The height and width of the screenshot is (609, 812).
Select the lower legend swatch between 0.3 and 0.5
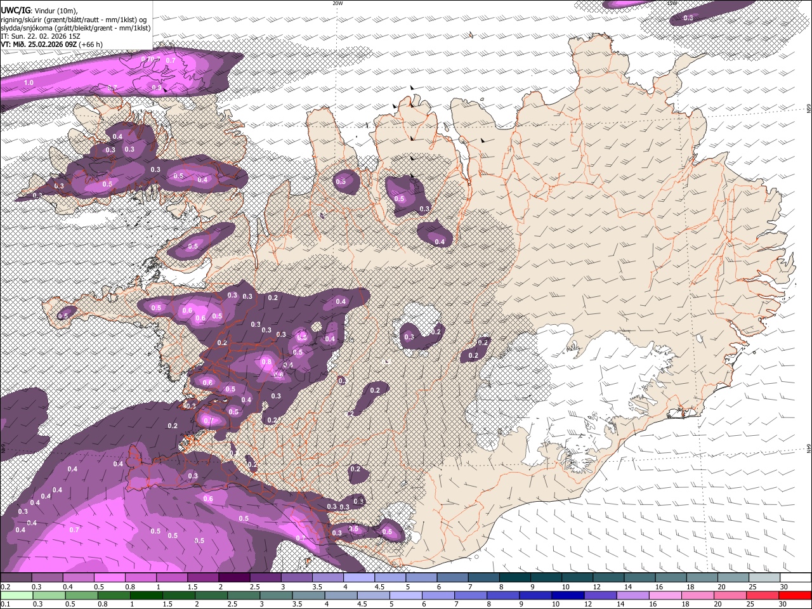pos(49,595)
